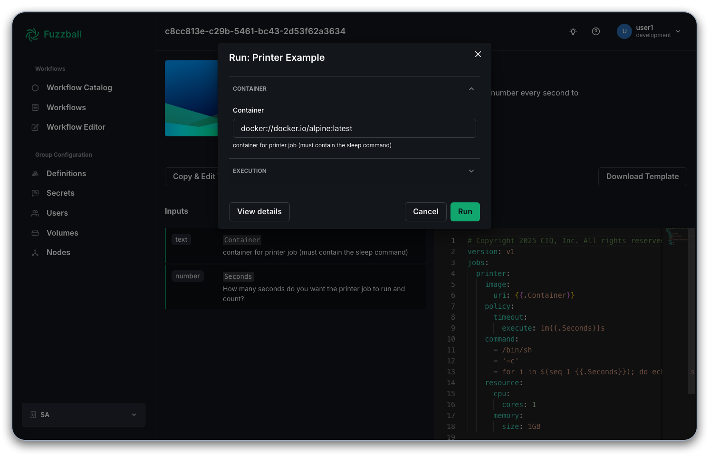Open Definitions in the sidebar

pyautogui.click(x=66, y=174)
